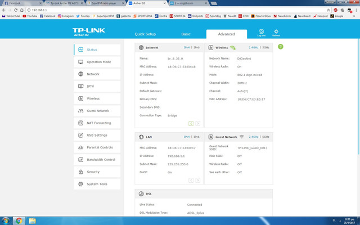Viewport: 360px width, 225px height.
Task: Open the Status sidebar item
Action: (97, 49)
